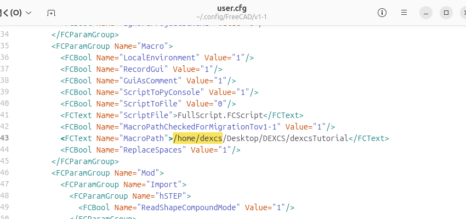Image resolution: width=466 pixels, height=219 pixels.
Task: Click the ~/.config/FreeCAD/v1-1 path subtitle
Action: (x=231, y=17)
